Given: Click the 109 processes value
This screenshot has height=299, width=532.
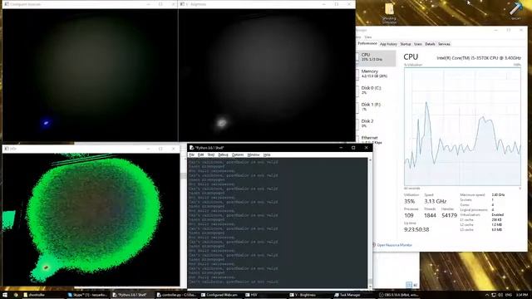Looking at the screenshot, I should pyautogui.click(x=409, y=216).
